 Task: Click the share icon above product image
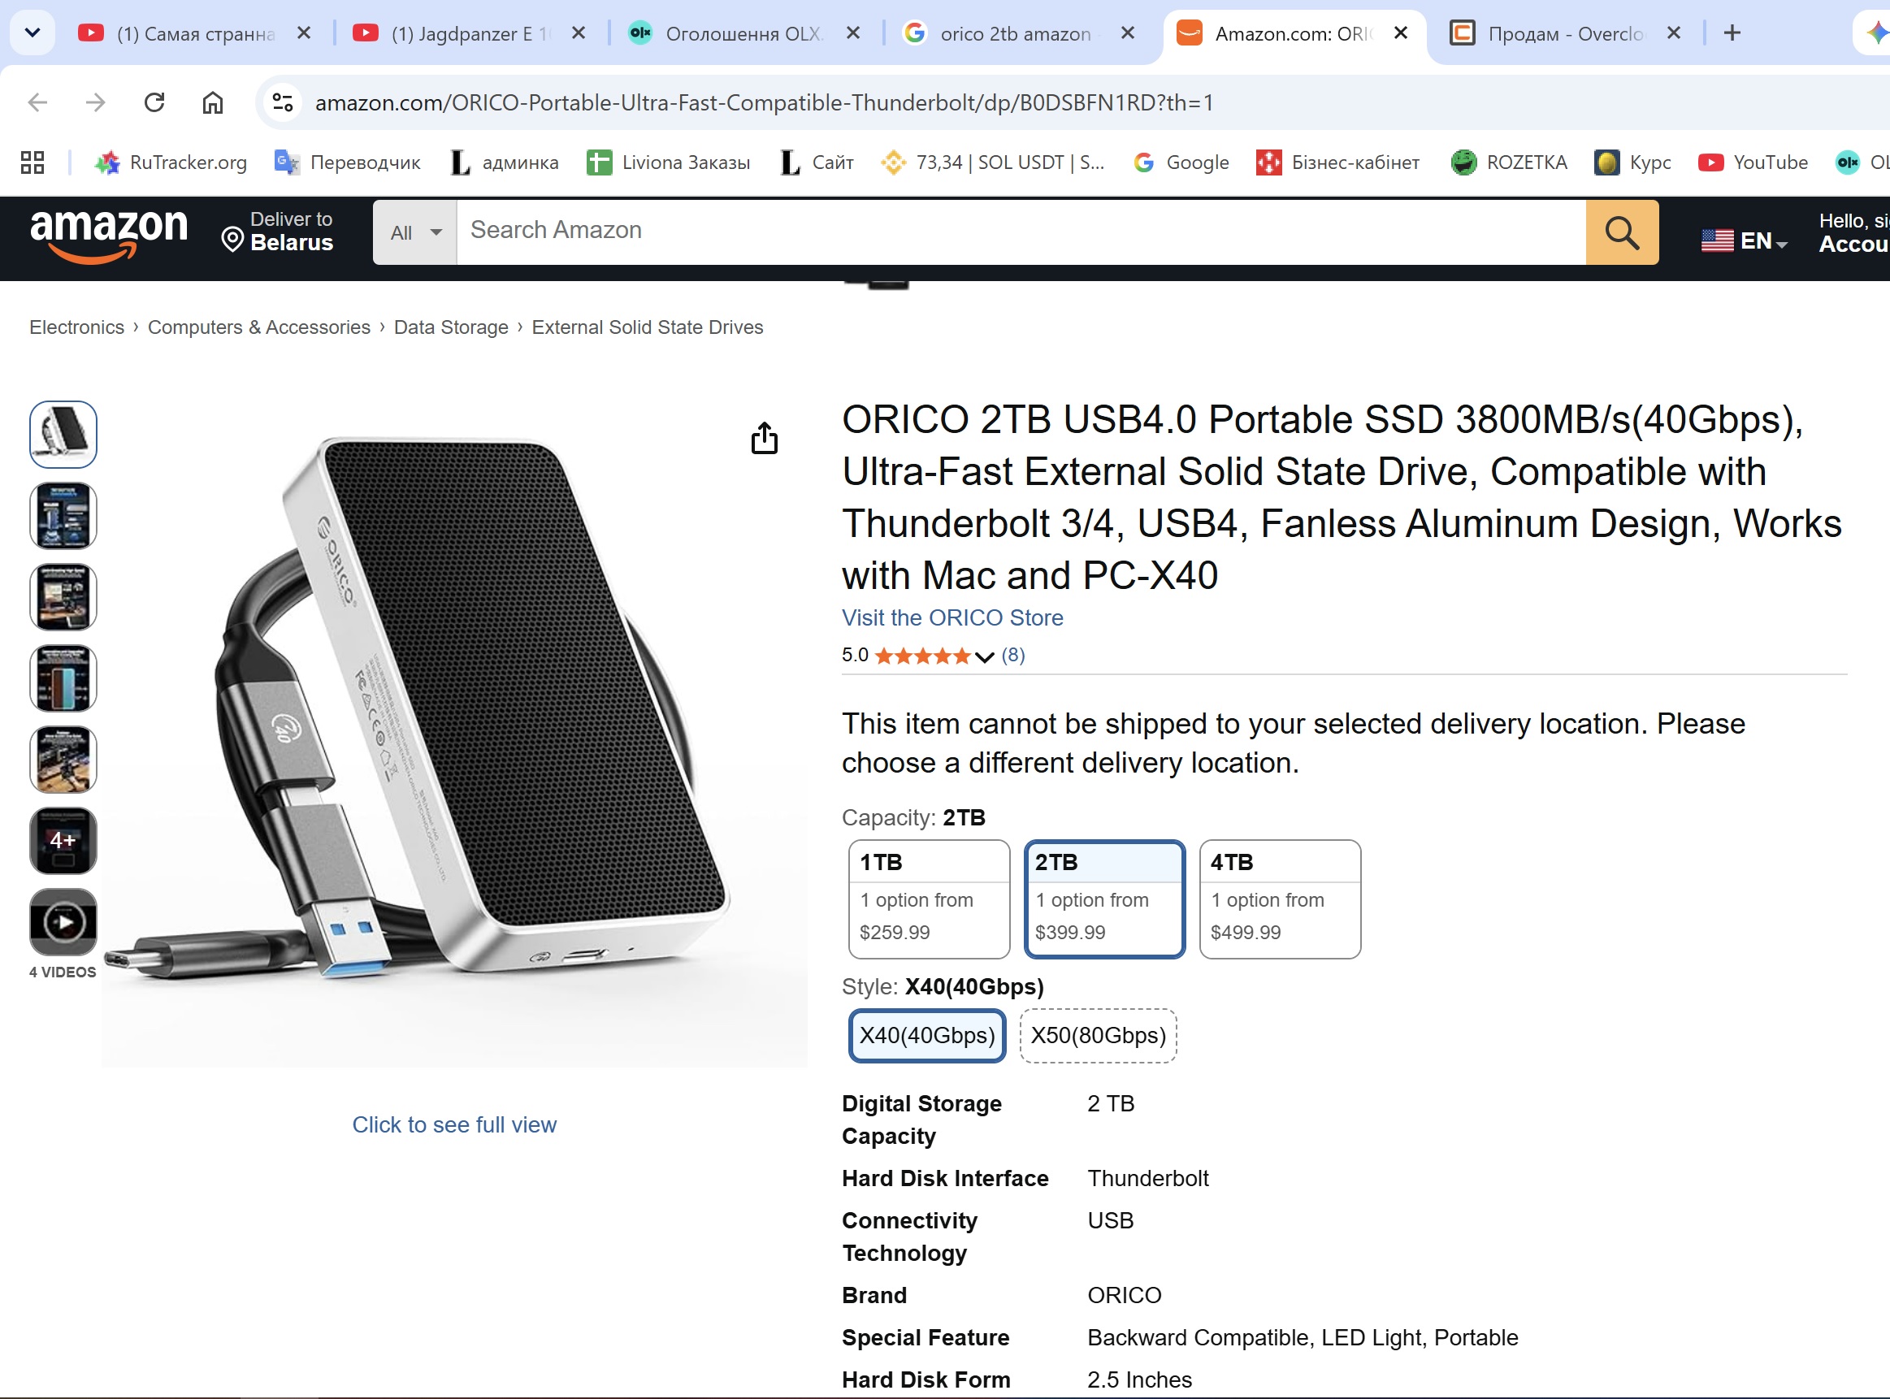pos(764,438)
